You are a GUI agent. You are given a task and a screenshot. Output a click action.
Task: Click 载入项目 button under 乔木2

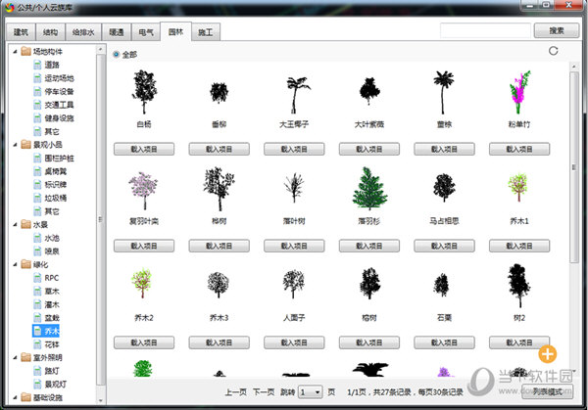coord(144,342)
